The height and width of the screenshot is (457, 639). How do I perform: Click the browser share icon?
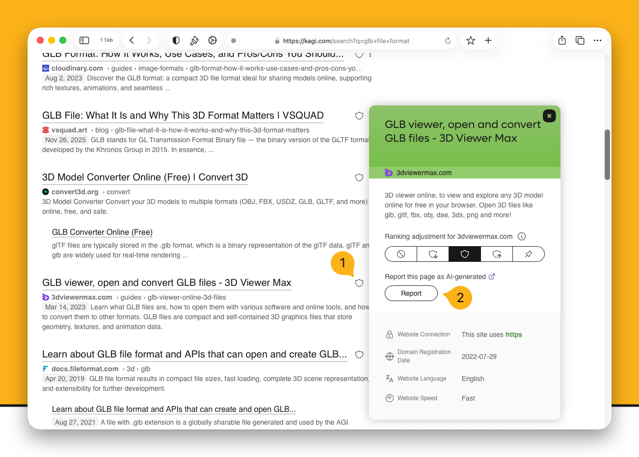(562, 41)
